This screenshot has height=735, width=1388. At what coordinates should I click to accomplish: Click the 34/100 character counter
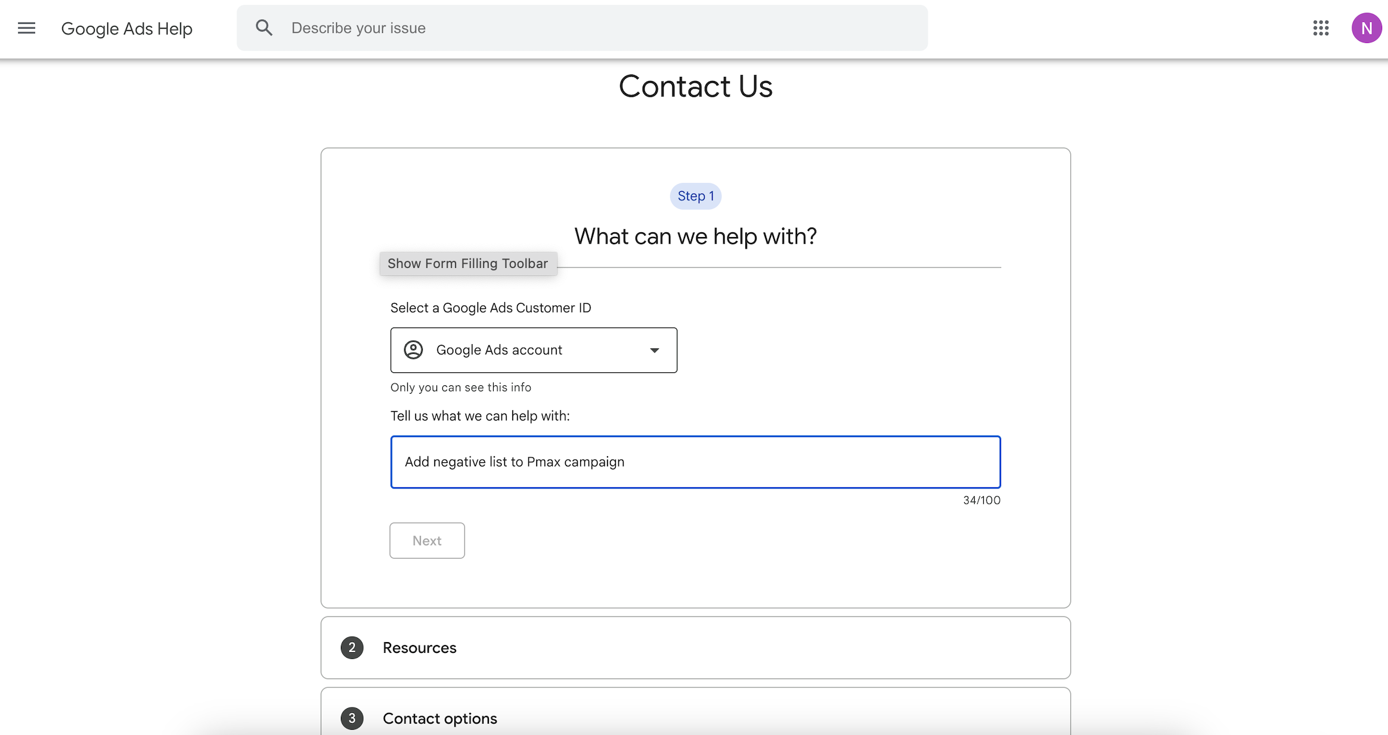click(x=981, y=500)
